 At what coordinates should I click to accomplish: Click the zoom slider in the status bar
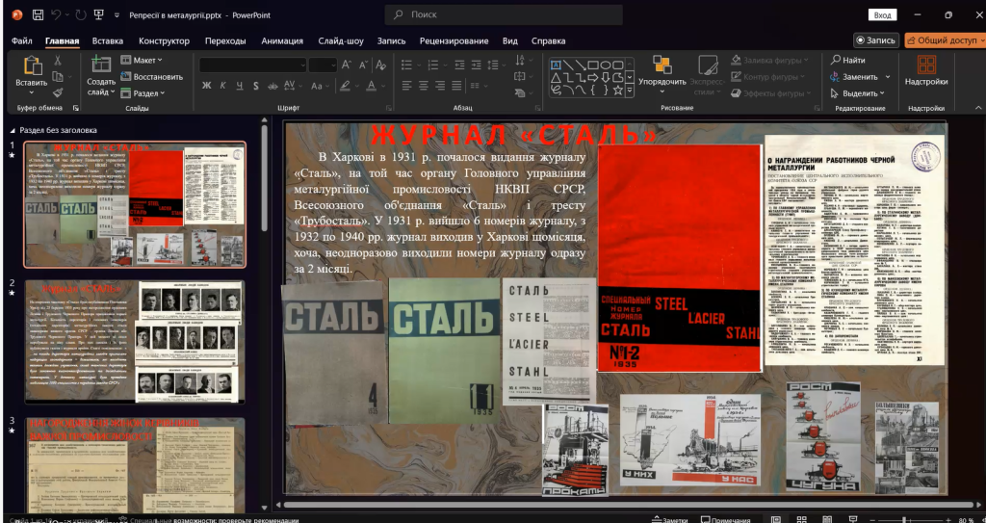(902, 519)
